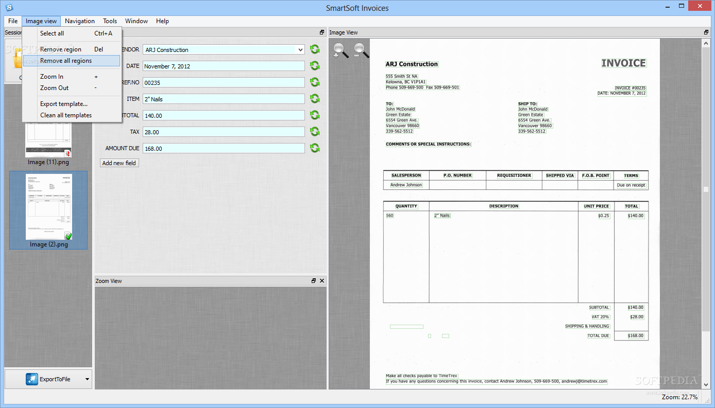Click refresh icon beside the SUBTOTAL field
This screenshot has width=715, height=408.
point(315,115)
